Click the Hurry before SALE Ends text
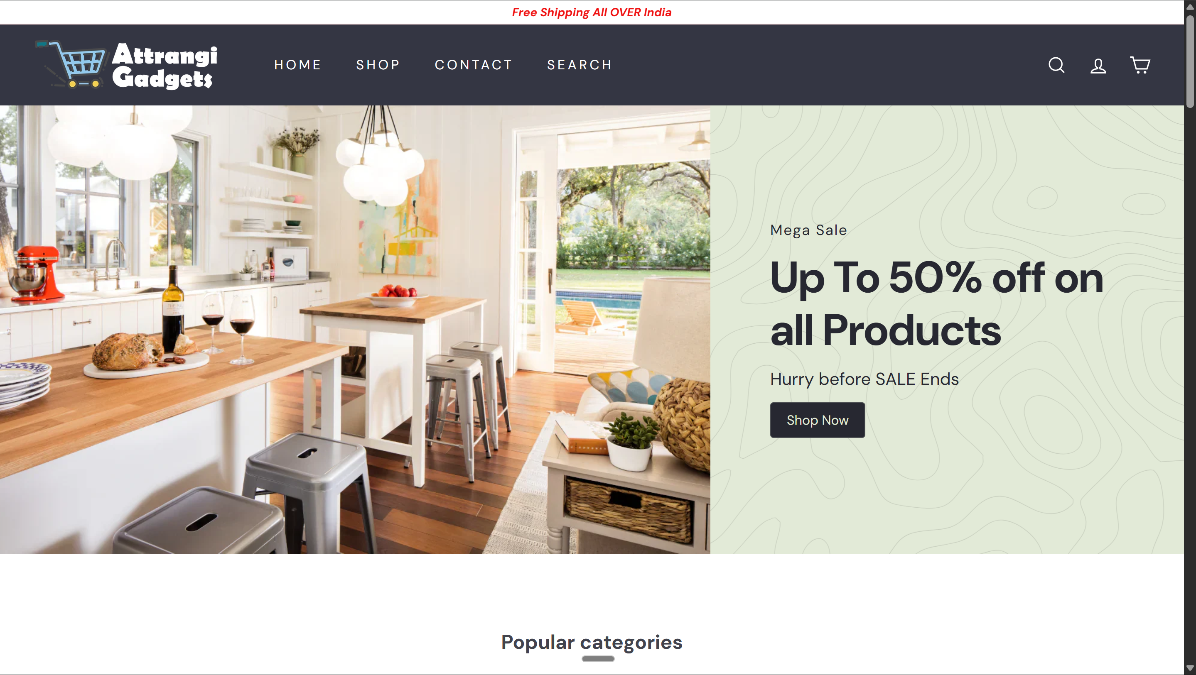 tap(864, 379)
